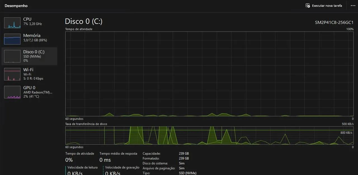The width and height of the screenshot is (358, 175).
Task: Click the Desempenho page title
Action: click(16, 6)
